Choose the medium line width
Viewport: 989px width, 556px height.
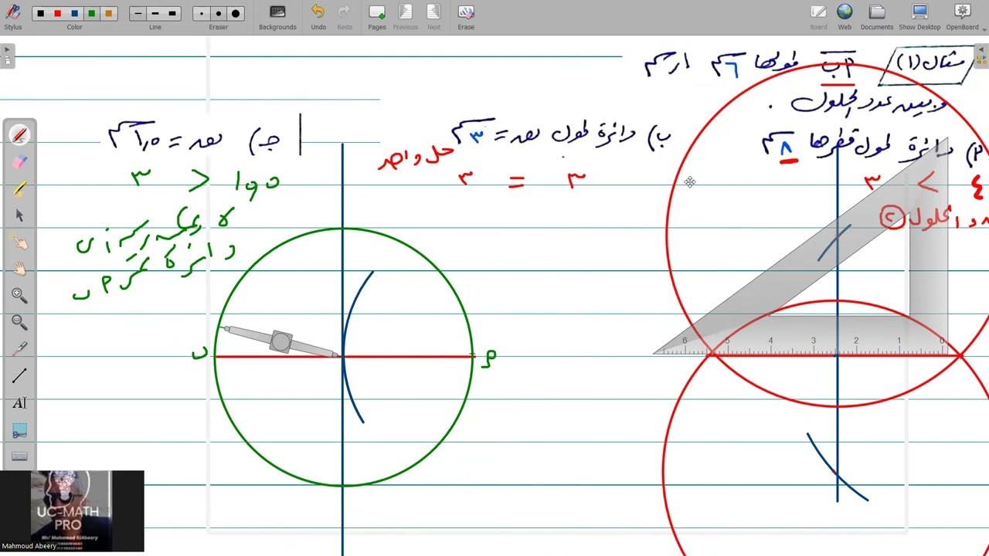155,14
